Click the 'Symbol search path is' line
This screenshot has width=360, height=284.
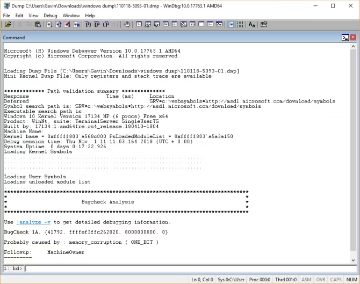point(133,106)
